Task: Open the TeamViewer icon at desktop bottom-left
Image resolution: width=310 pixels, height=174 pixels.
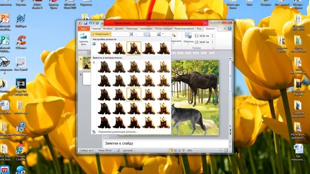Action: [4, 170]
